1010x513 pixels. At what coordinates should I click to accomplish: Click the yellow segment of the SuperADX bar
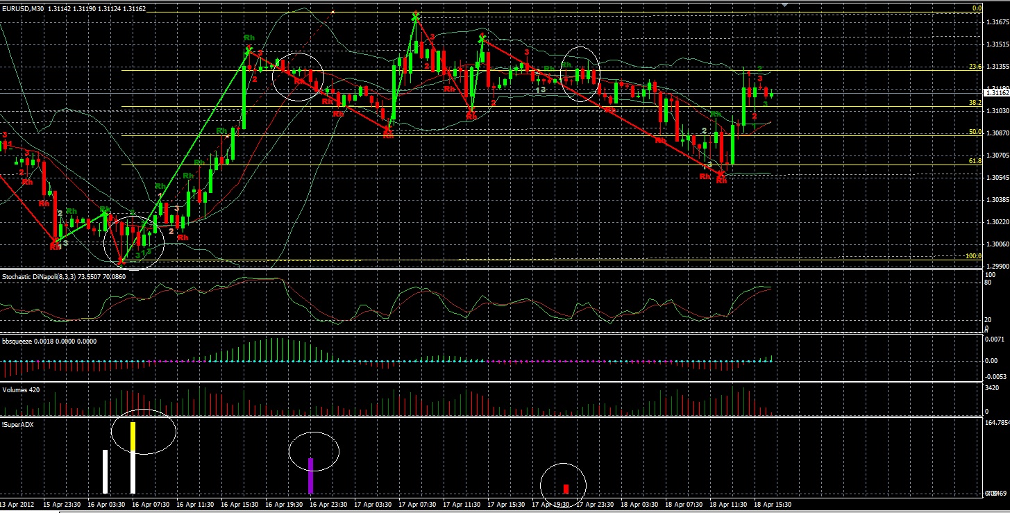(133, 435)
